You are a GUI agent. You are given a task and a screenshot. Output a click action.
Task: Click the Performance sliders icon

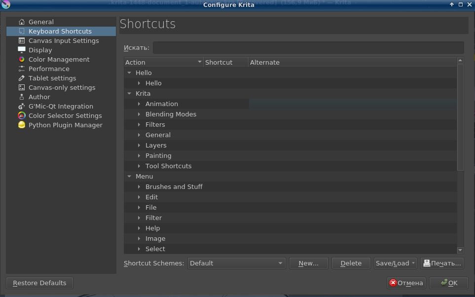[x=22, y=69]
